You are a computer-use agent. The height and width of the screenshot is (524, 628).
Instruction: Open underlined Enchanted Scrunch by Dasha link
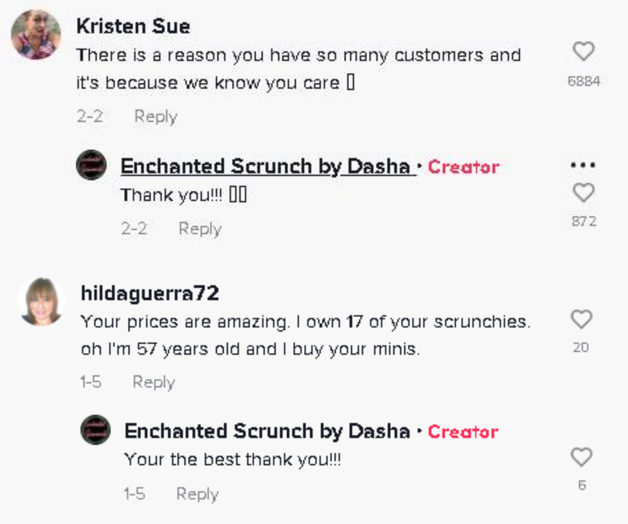point(266,167)
